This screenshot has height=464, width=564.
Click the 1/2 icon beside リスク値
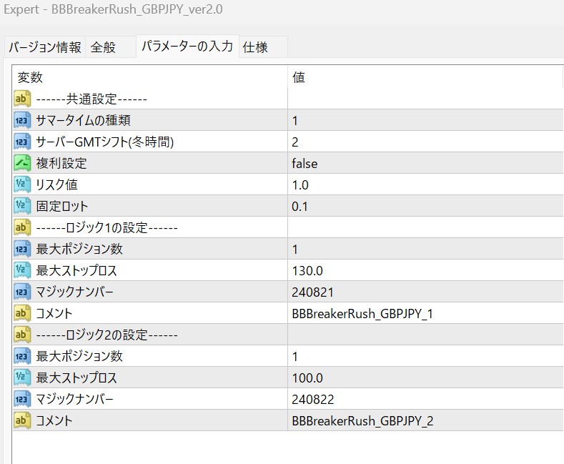[22, 184]
